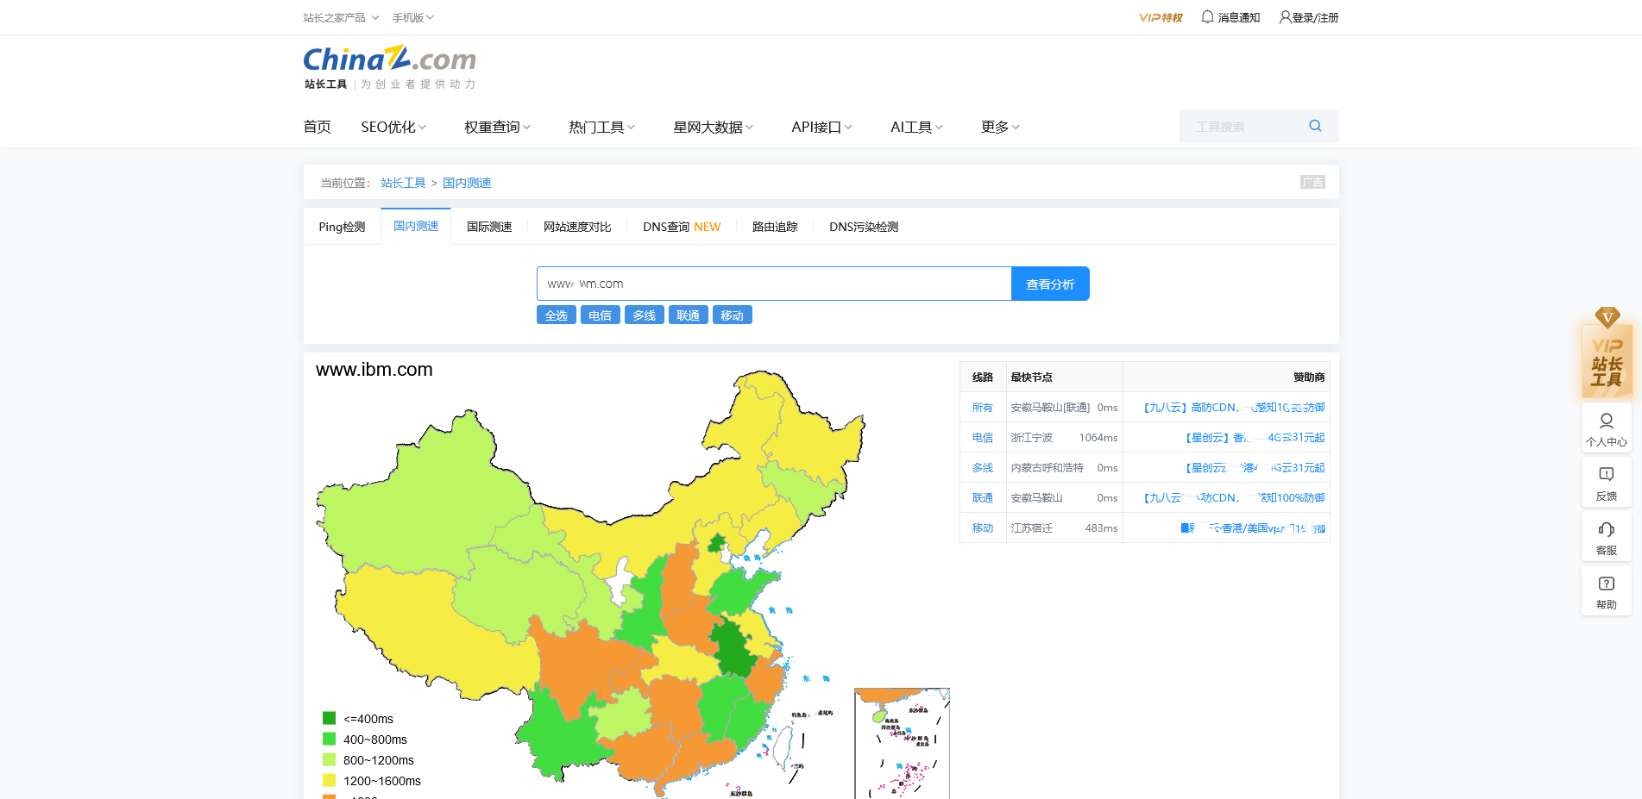
Task: Open 网站速度对比 tab
Action: click(577, 227)
